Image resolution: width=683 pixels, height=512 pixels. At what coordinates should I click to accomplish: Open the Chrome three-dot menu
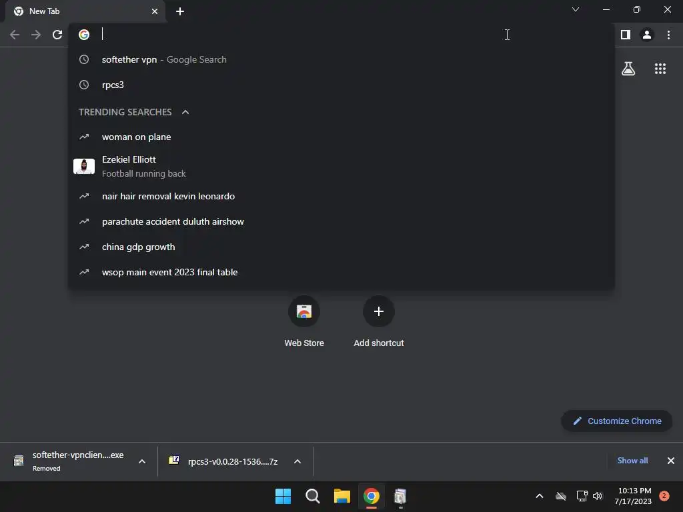pyautogui.click(x=668, y=35)
